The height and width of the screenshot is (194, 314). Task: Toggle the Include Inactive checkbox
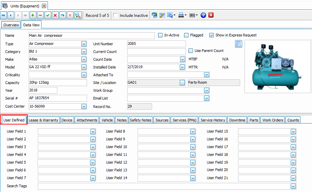(115, 15)
